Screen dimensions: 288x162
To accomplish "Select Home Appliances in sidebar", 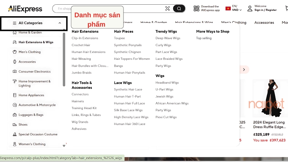I will pyautogui.click(x=31, y=95).
